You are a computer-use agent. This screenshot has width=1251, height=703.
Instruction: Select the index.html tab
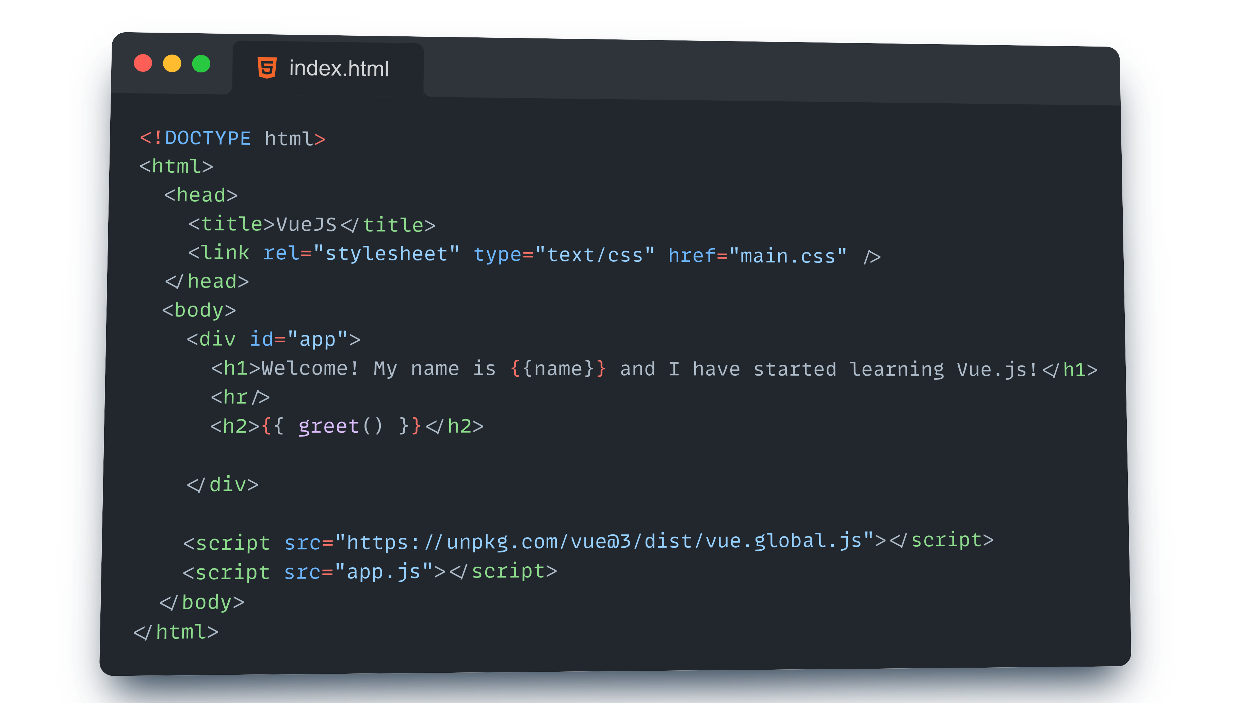pyautogui.click(x=339, y=68)
